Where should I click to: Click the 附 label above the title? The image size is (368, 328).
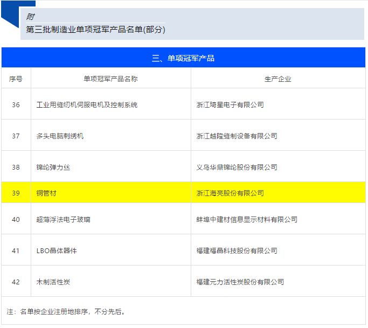pos(30,17)
